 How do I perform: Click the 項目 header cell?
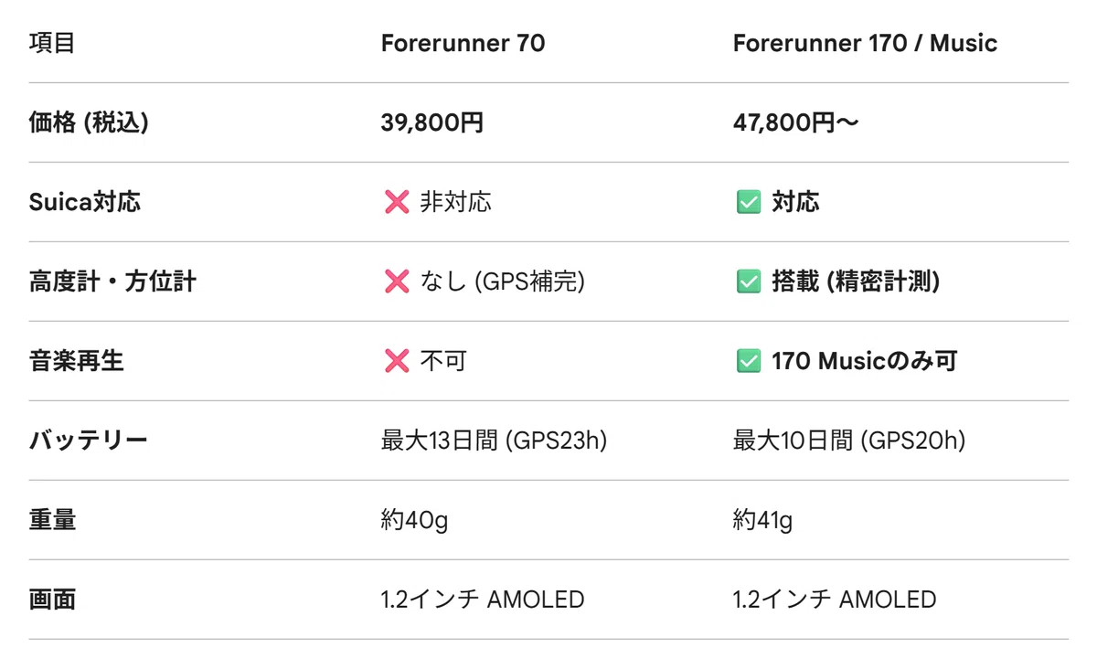coord(52,43)
